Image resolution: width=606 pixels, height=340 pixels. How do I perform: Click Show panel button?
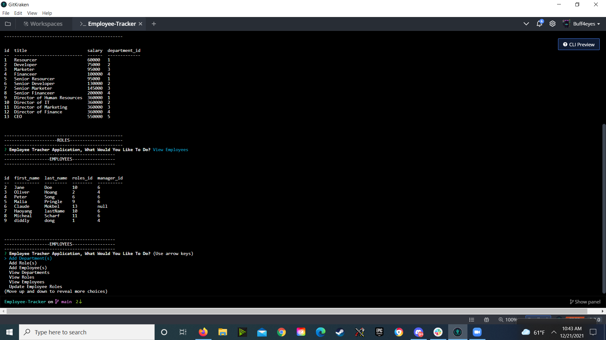tap(585, 302)
